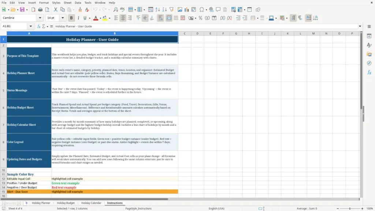Toggle Merge and Center Cells
Viewport: 375px width, 211px height.
pos(169,18)
